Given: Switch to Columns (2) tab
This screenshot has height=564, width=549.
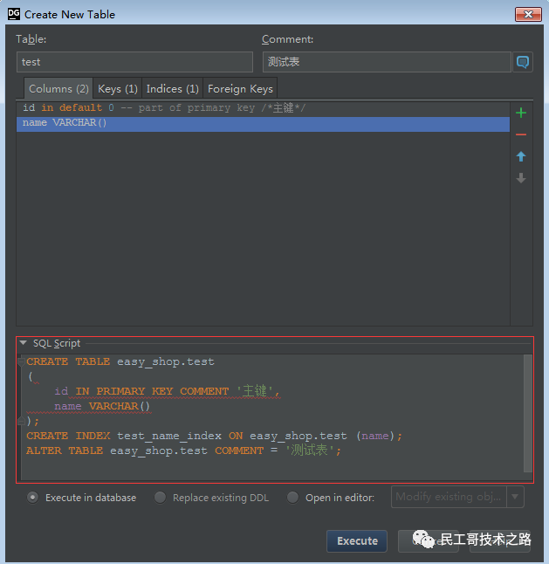Looking at the screenshot, I should point(58,88).
